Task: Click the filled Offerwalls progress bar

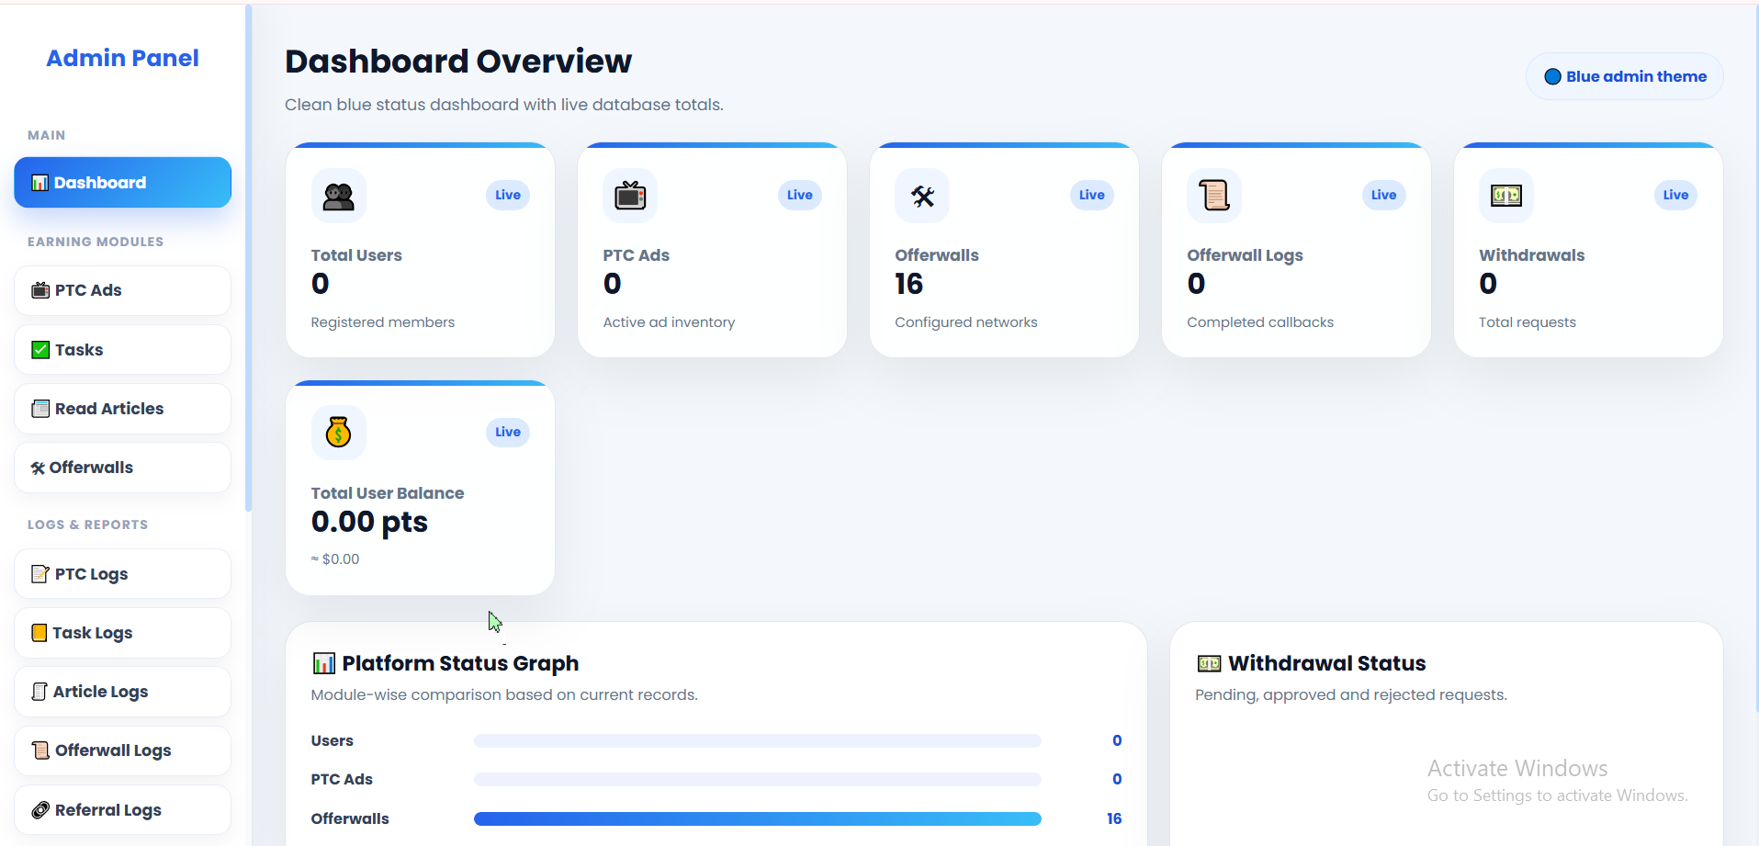Action: (758, 818)
